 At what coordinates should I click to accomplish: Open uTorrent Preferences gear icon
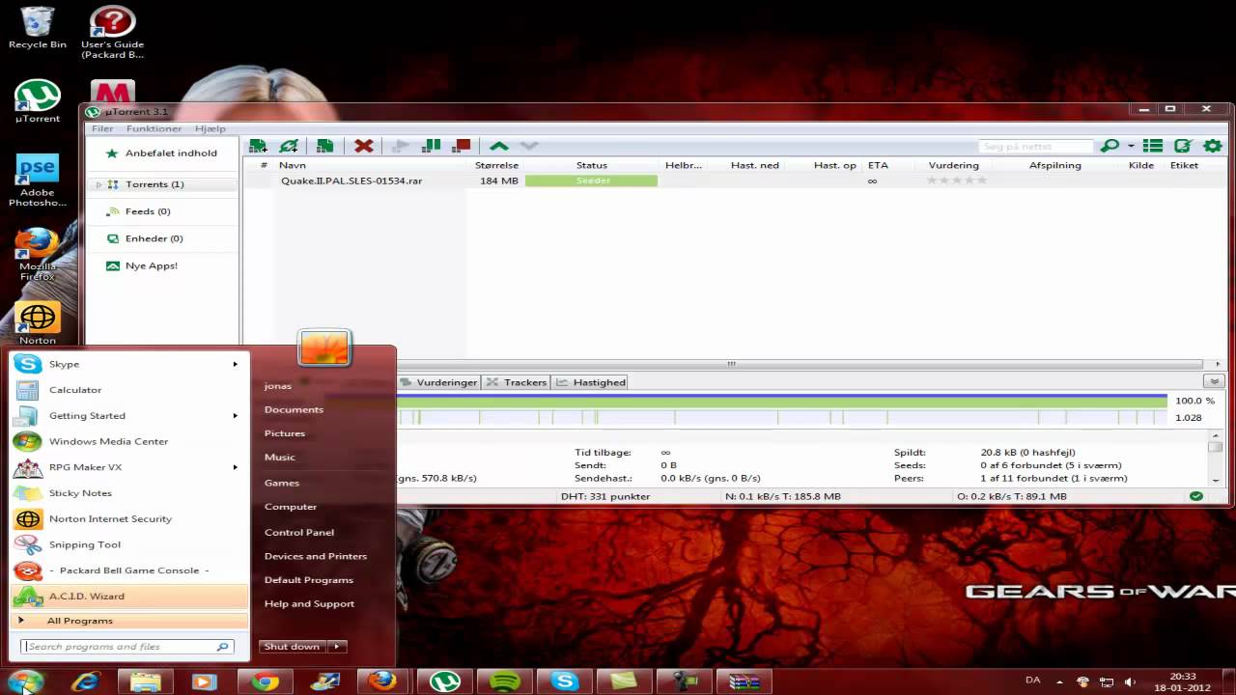coord(1213,146)
